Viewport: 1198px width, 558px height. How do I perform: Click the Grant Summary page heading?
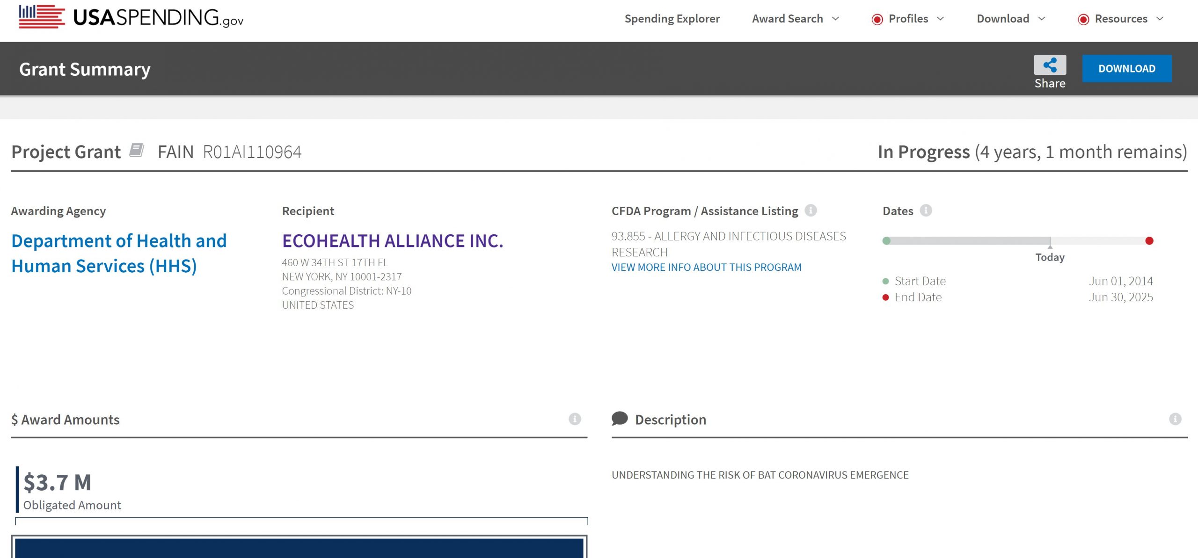(85, 69)
